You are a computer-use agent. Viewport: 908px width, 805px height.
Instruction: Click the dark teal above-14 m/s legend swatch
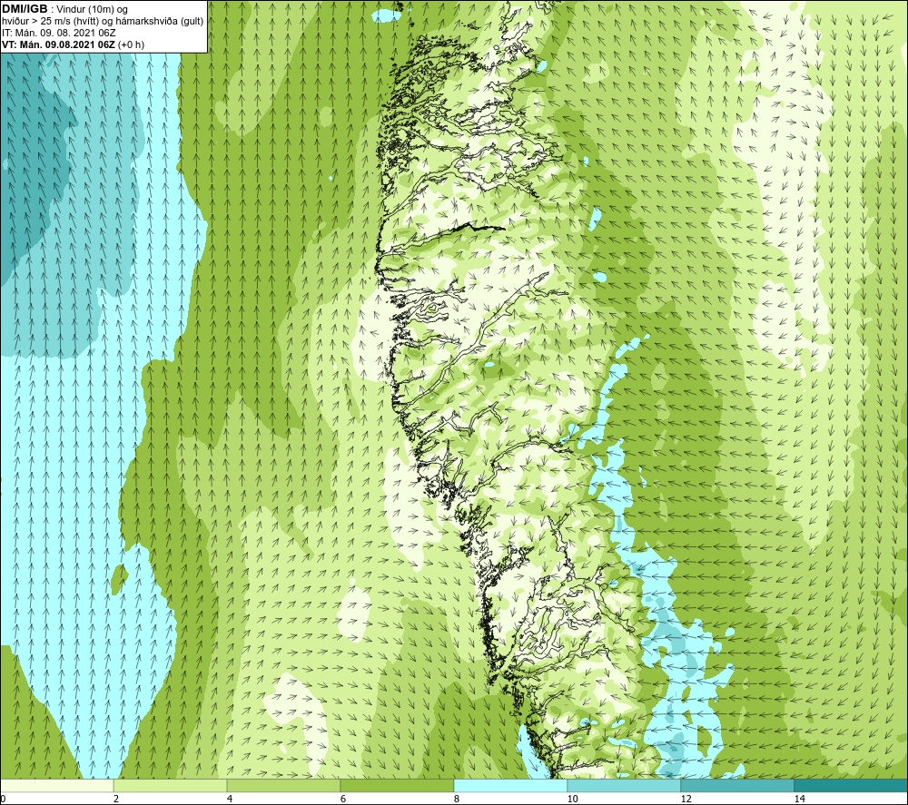click(x=852, y=785)
